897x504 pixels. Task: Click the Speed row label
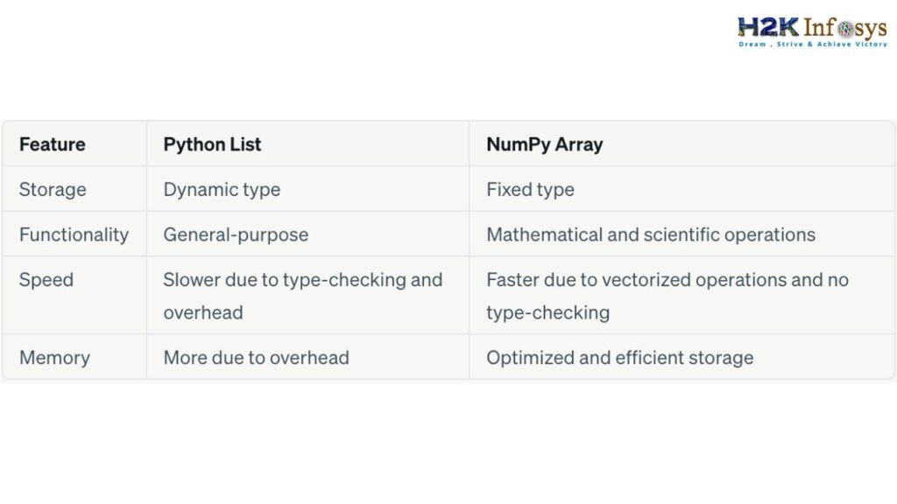pos(46,279)
